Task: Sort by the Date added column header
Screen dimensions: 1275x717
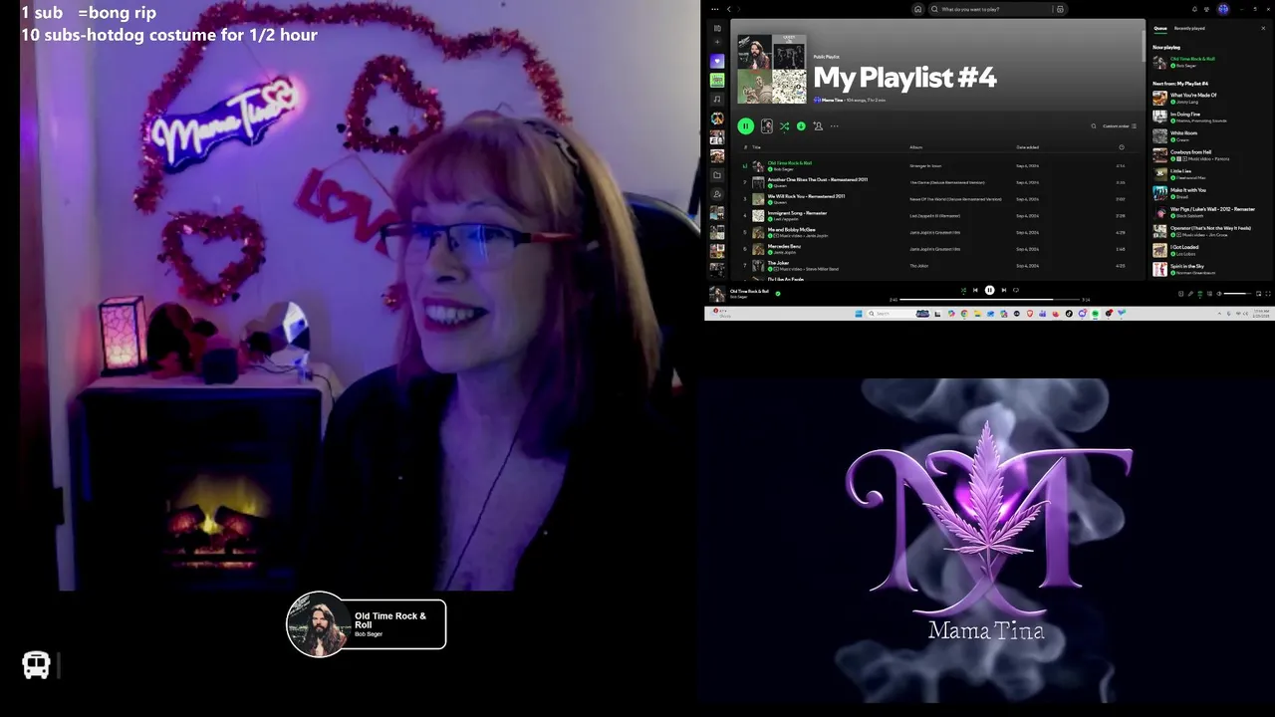Action: [x=1027, y=147]
